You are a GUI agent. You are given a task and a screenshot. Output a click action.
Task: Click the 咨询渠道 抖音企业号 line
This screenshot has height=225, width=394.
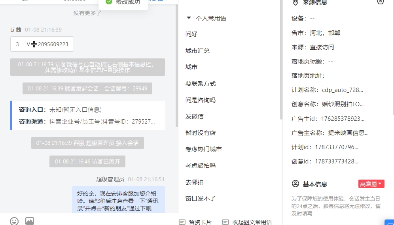pos(87,122)
